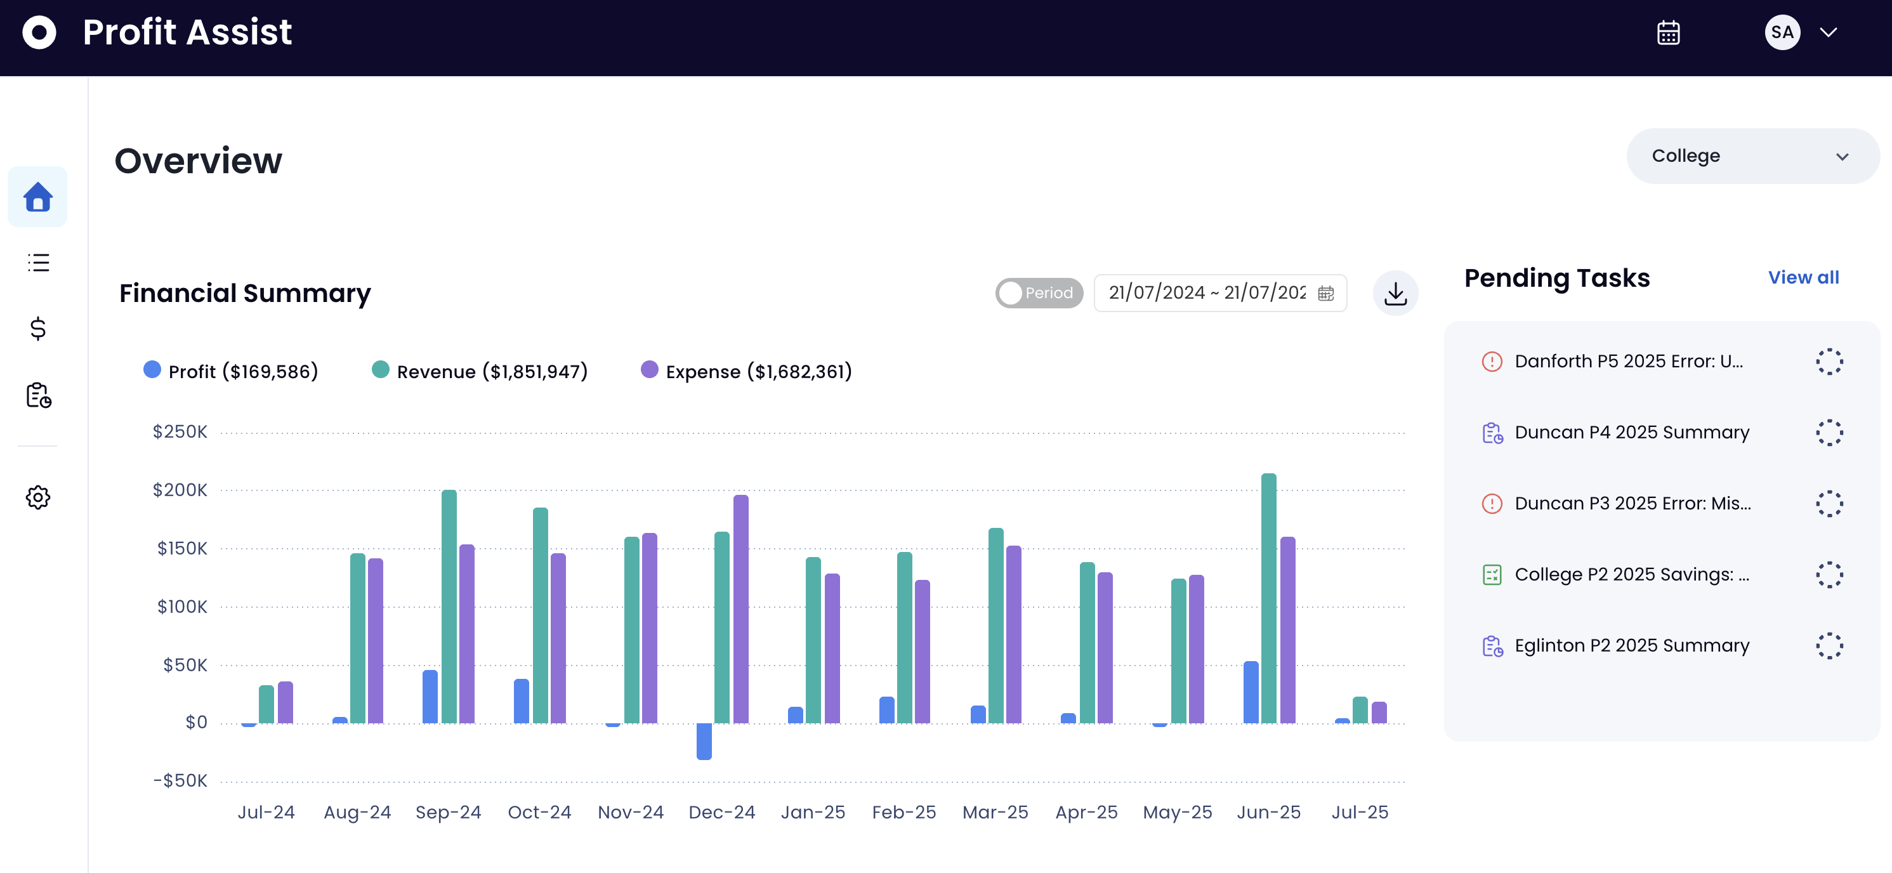1892x873 pixels.
Task: Click status circle for College P2 Savings
Action: coord(1829,574)
